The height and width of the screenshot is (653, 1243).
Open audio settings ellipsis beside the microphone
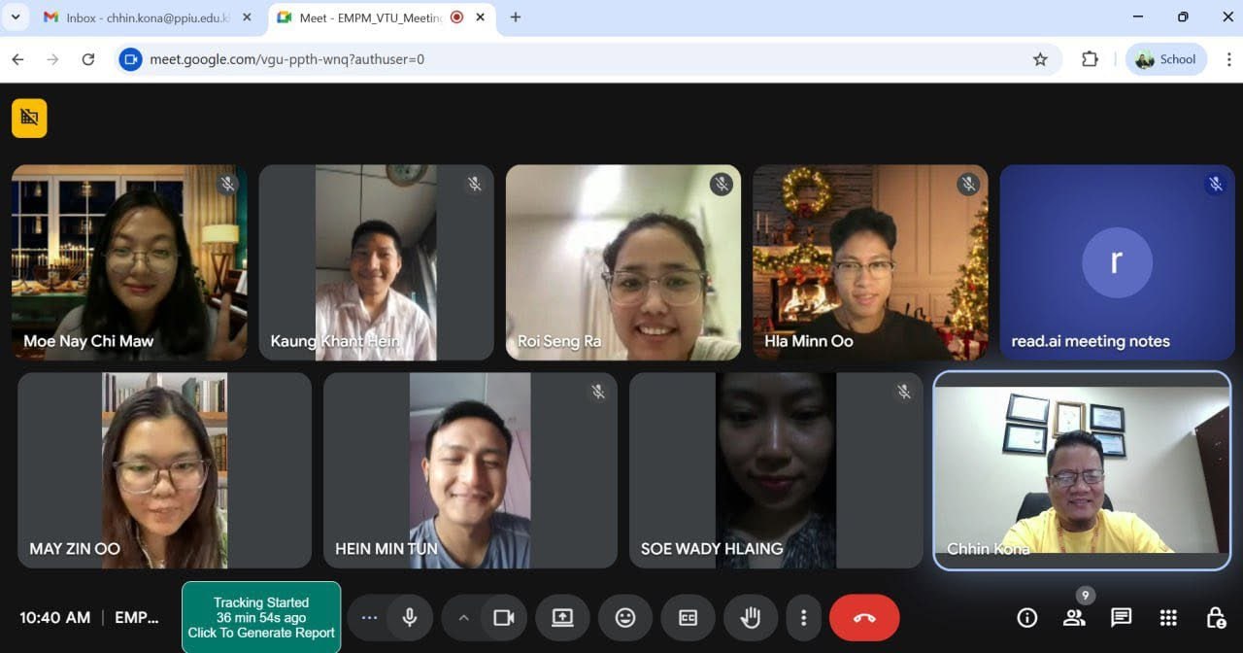(x=369, y=618)
